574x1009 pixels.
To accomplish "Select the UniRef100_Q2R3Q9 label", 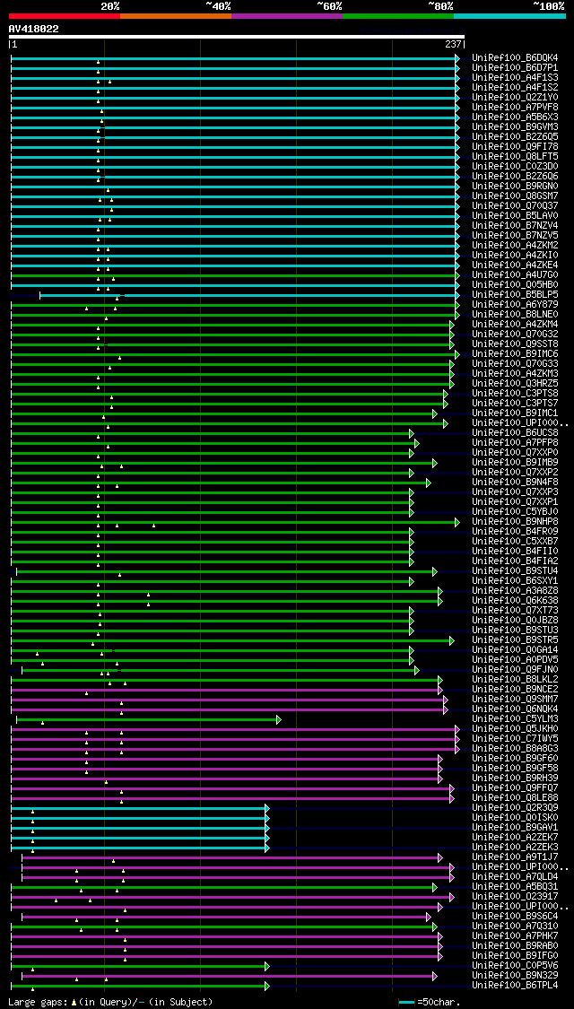I will [515, 807].
